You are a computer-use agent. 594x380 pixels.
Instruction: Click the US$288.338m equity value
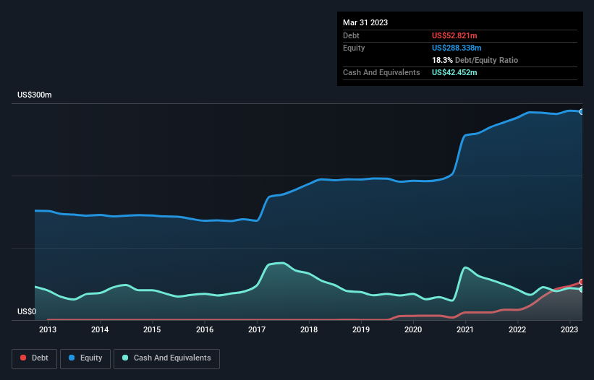point(457,48)
